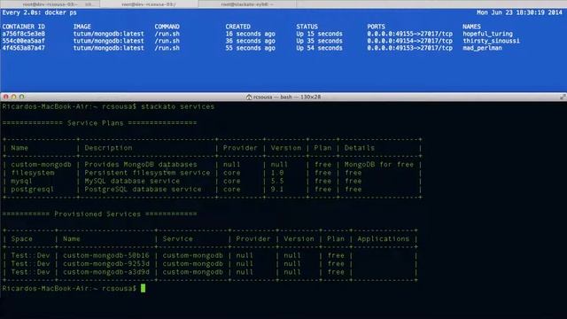Minimize the rcsousa bash window with yellow button
Viewport: 567px width, 319px height.
pos(14,97)
